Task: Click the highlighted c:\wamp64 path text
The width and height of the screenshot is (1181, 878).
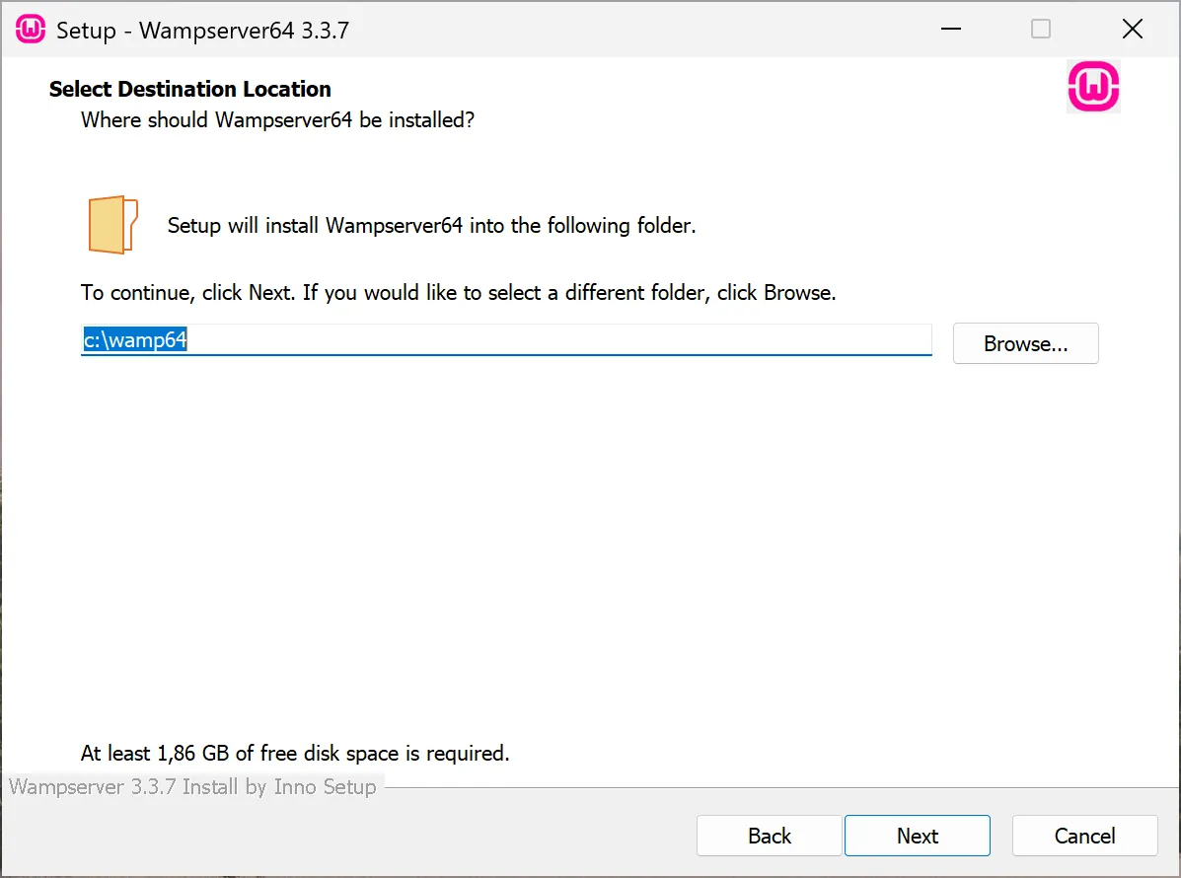Action: 135,341
